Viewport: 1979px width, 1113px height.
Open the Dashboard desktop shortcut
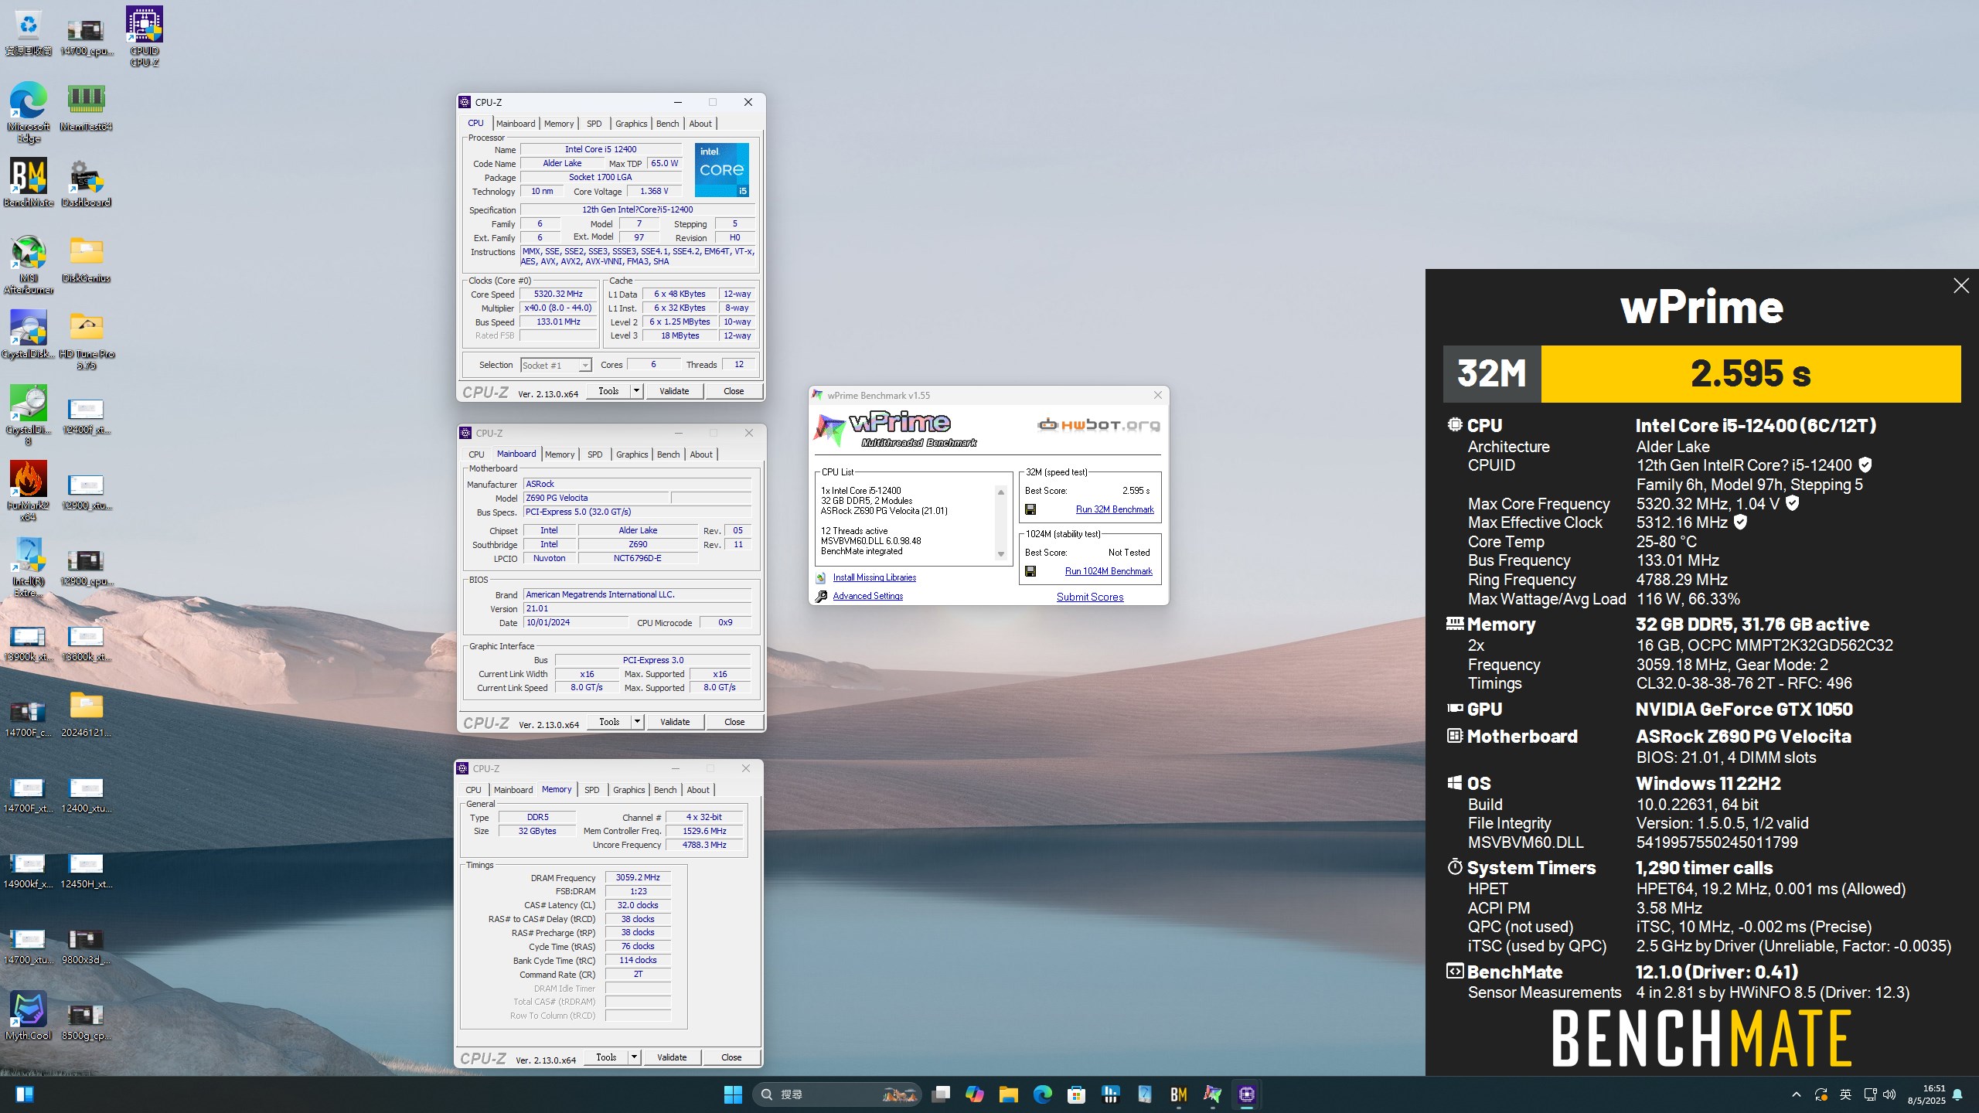tap(86, 182)
